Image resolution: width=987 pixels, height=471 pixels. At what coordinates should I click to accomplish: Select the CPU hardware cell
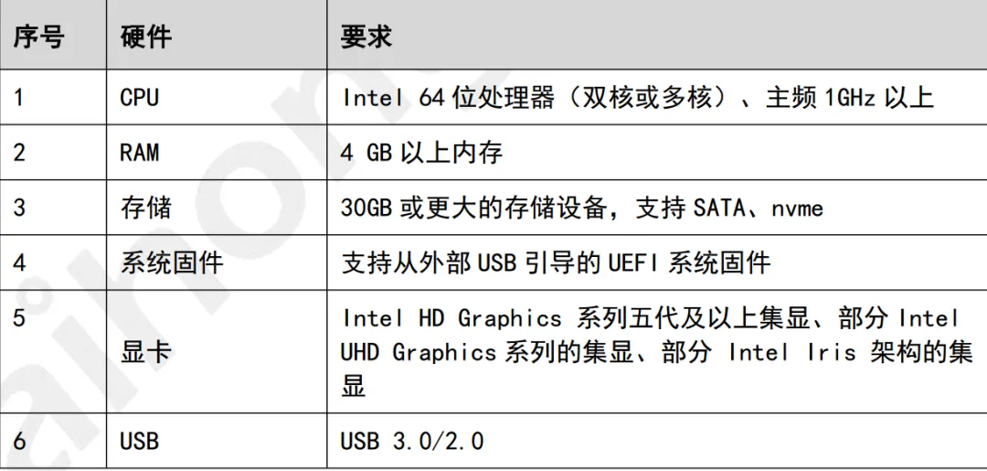point(139,97)
